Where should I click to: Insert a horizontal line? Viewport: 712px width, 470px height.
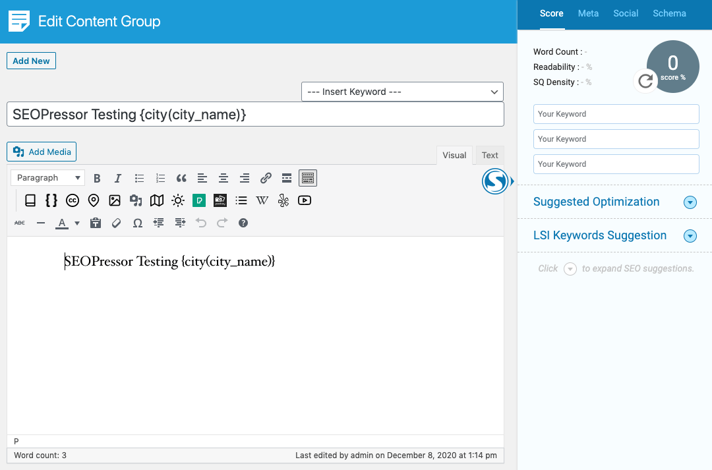pos(41,223)
